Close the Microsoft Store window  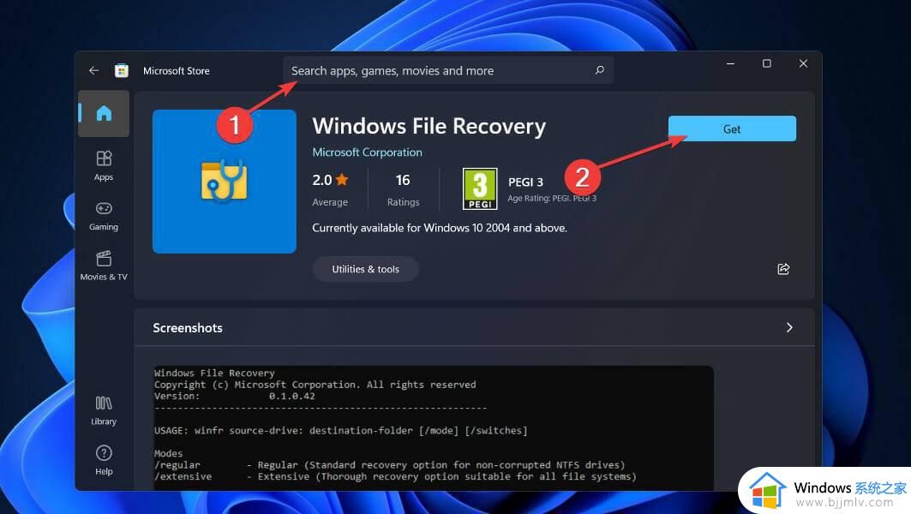(x=803, y=63)
